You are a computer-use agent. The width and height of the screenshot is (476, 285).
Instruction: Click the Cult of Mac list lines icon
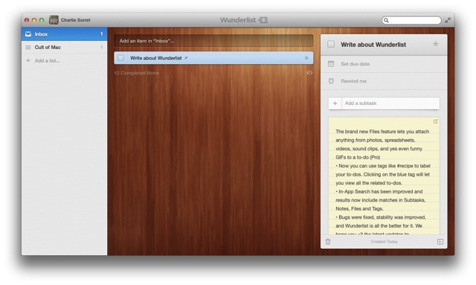pos(28,47)
